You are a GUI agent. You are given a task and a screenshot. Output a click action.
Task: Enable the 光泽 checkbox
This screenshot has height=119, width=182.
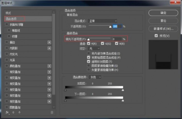pos(7,60)
